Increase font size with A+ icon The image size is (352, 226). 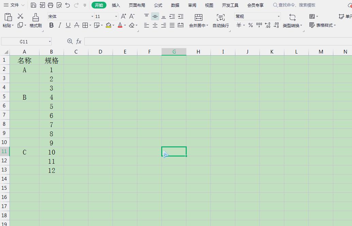click(123, 16)
